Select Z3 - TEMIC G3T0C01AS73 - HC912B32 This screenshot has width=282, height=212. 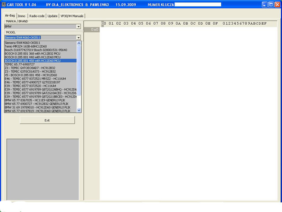[41, 72]
